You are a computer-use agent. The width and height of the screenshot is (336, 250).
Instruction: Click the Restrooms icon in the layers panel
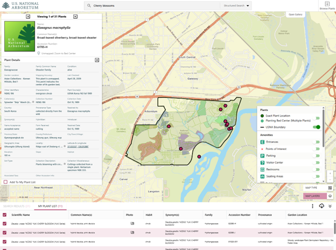pyautogui.click(x=262, y=169)
